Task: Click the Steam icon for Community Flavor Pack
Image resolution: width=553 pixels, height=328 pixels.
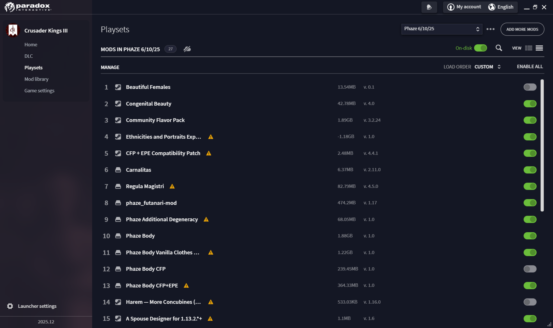Action: (x=118, y=120)
